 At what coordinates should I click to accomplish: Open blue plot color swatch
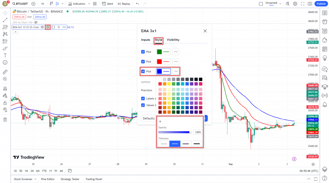coord(159,71)
